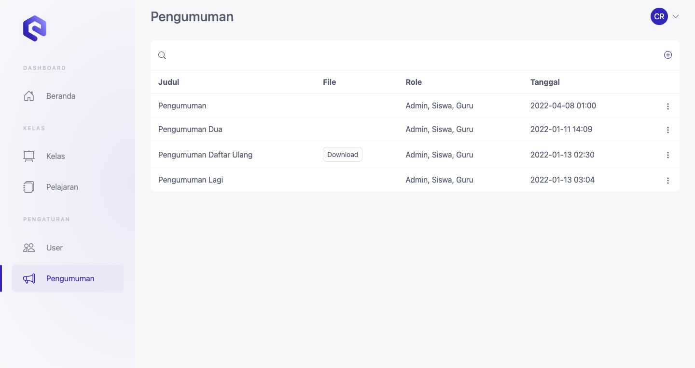The width and height of the screenshot is (695, 368).
Task: Select the 'Pengumuman Daftar Ulang' title cell
Action: pyautogui.click(x=205, y=155)
